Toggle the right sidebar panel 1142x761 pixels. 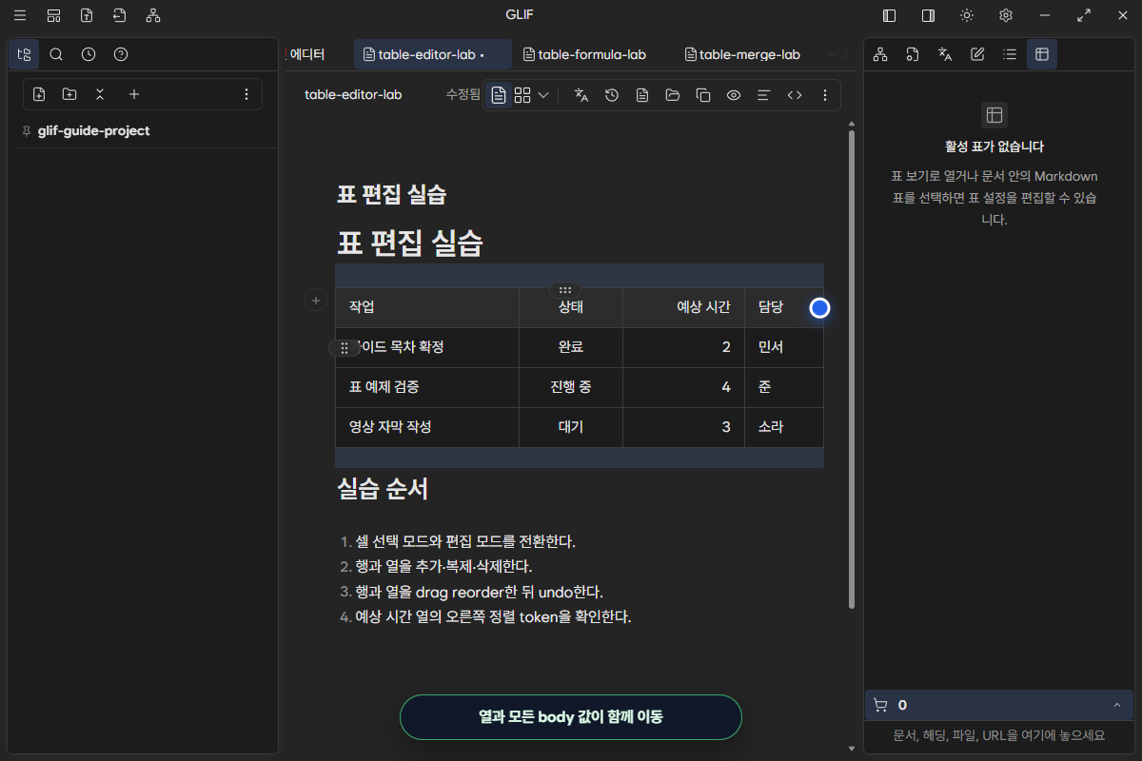[x=928, y=15]
